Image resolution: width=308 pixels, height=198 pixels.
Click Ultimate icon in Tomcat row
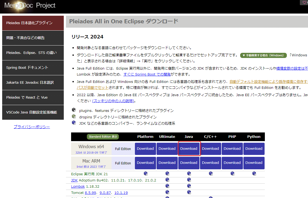coord(167,192)
